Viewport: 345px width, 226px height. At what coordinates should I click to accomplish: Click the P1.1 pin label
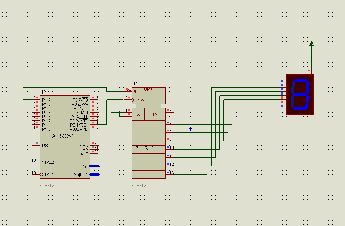(46, 125)
